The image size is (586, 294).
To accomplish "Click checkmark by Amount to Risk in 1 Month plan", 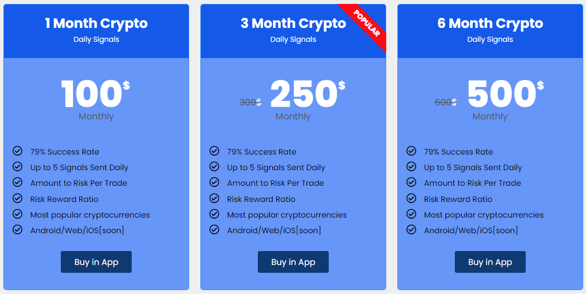I will coord(17,182).
